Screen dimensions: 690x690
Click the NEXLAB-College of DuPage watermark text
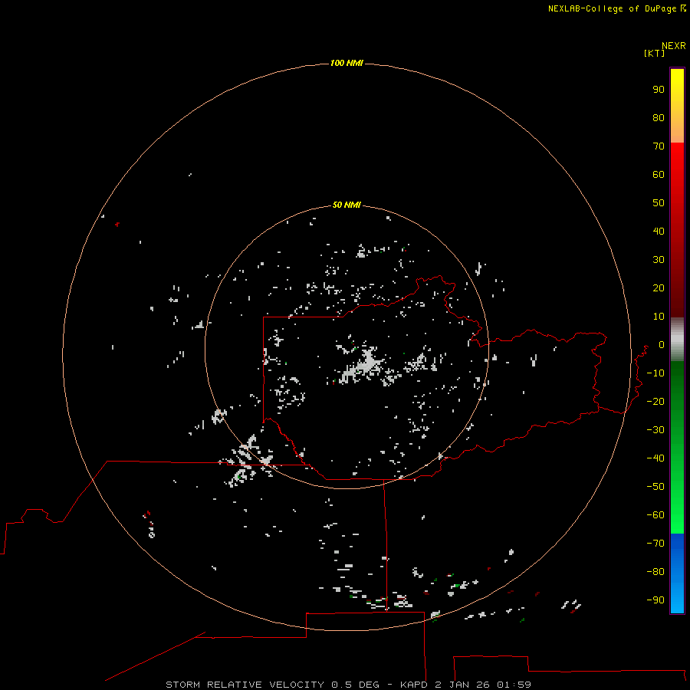pos(613,8)
